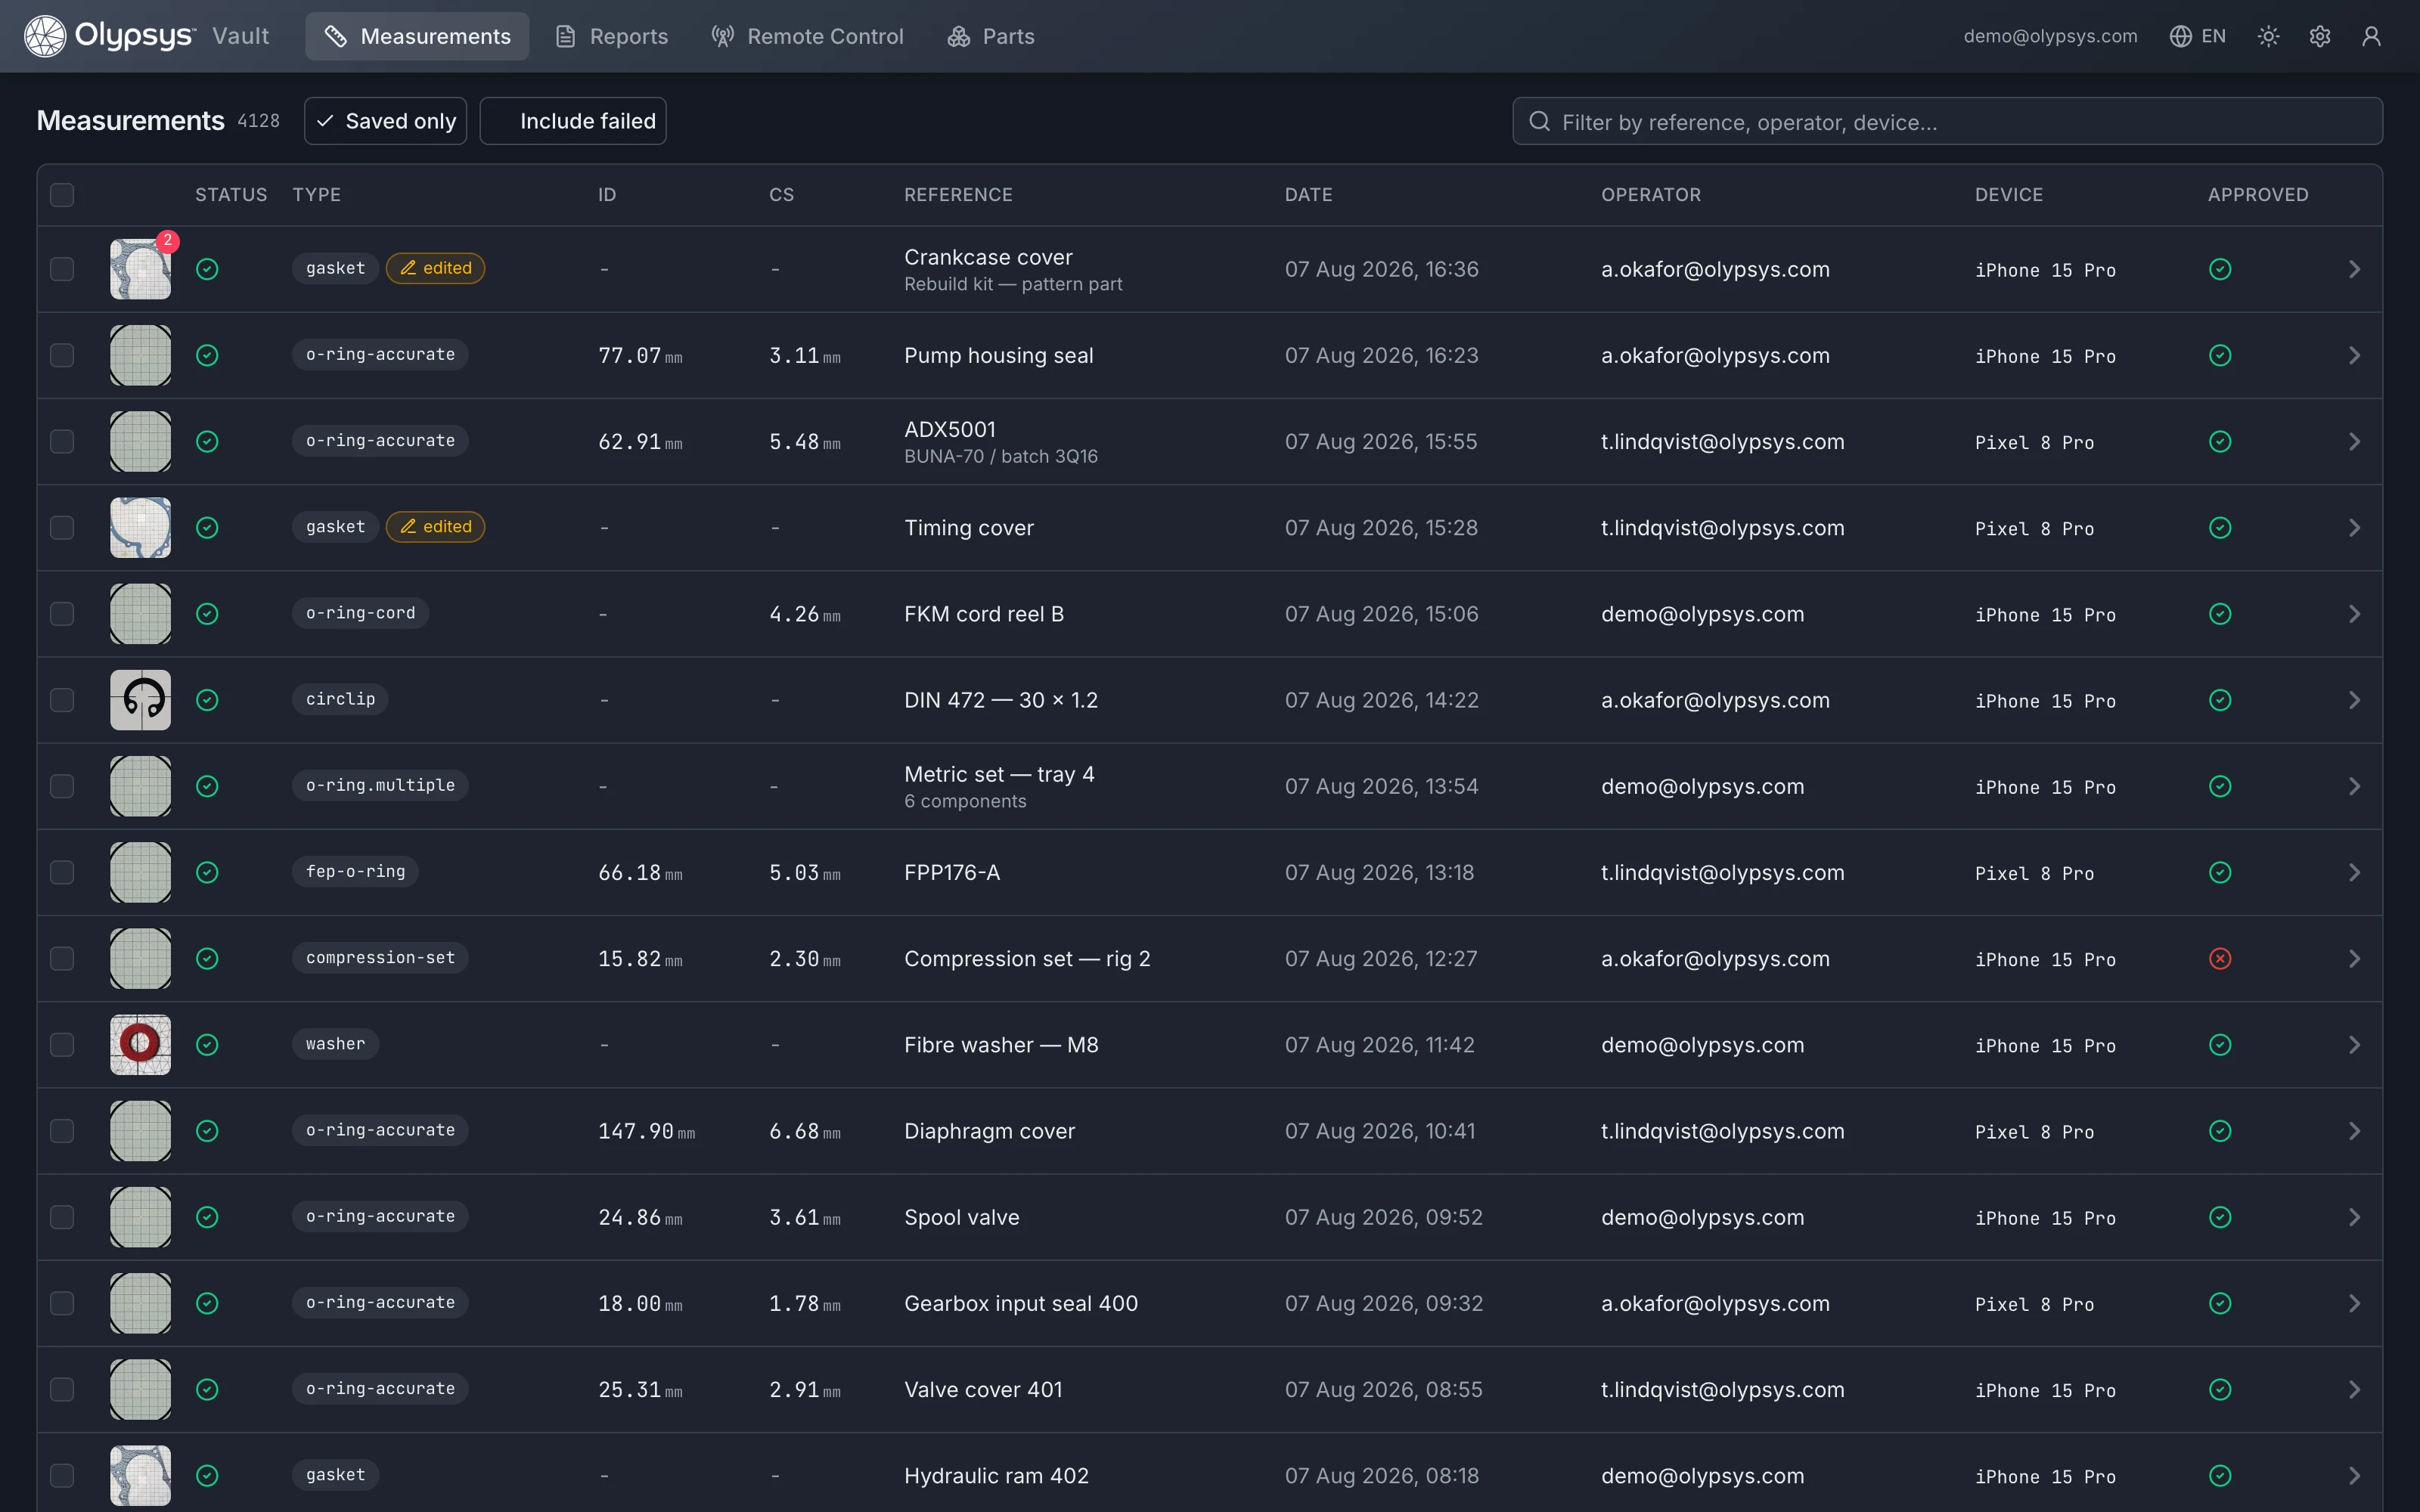Click status icon for DIN 472 circlip row
The height and width of the screenshot is (1512, 2420).
coord(207,700)
